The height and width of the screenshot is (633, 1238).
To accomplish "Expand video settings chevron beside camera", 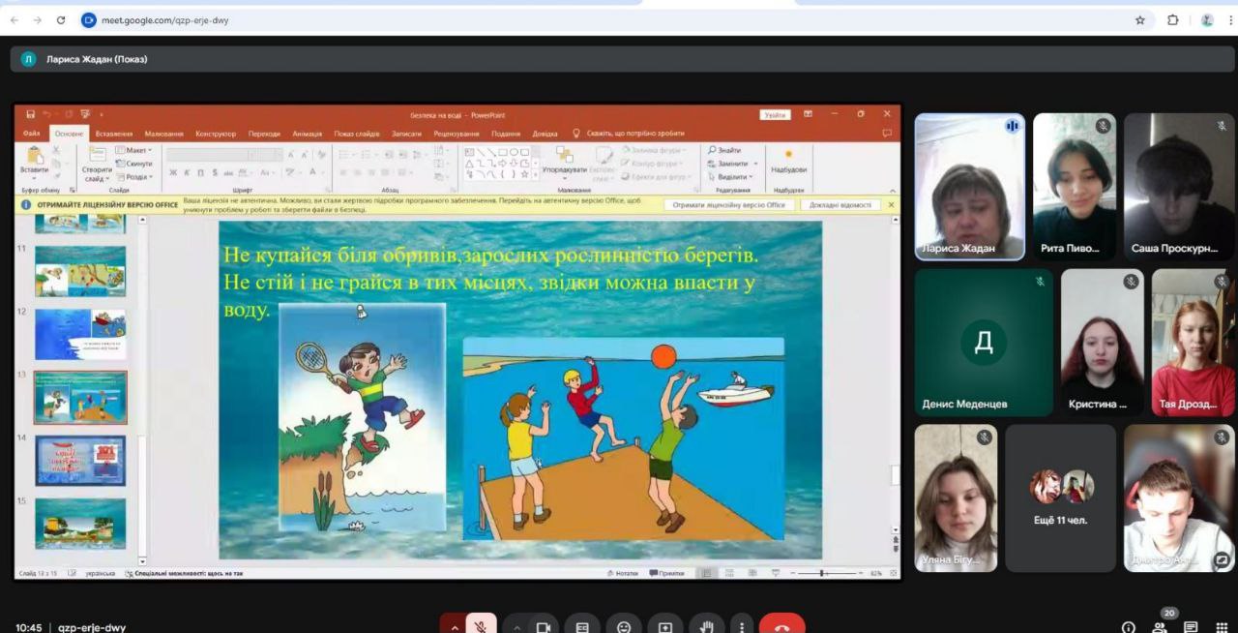I will 516,626.
